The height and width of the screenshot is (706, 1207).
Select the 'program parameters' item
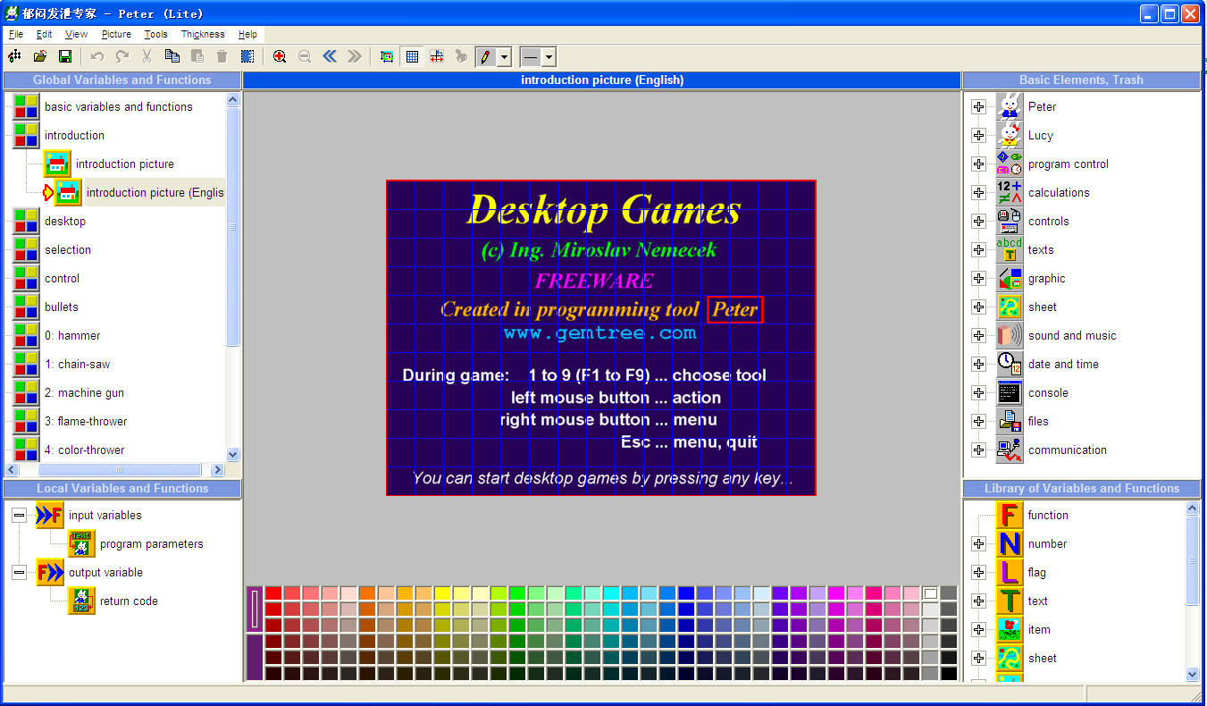tap(152, 543)
